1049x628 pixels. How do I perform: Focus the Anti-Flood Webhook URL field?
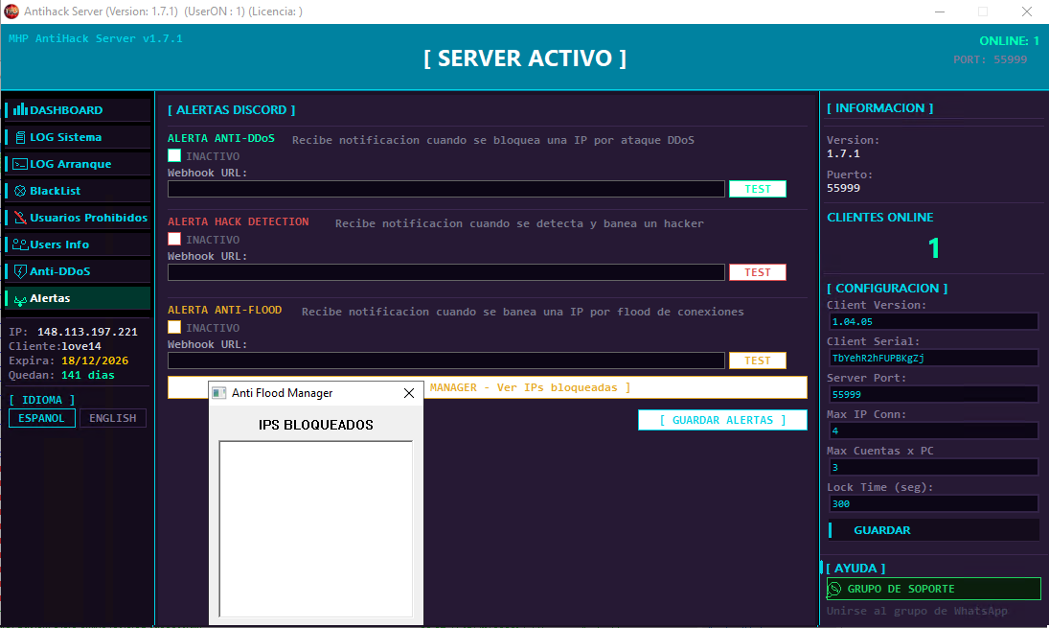click(446, 361)
